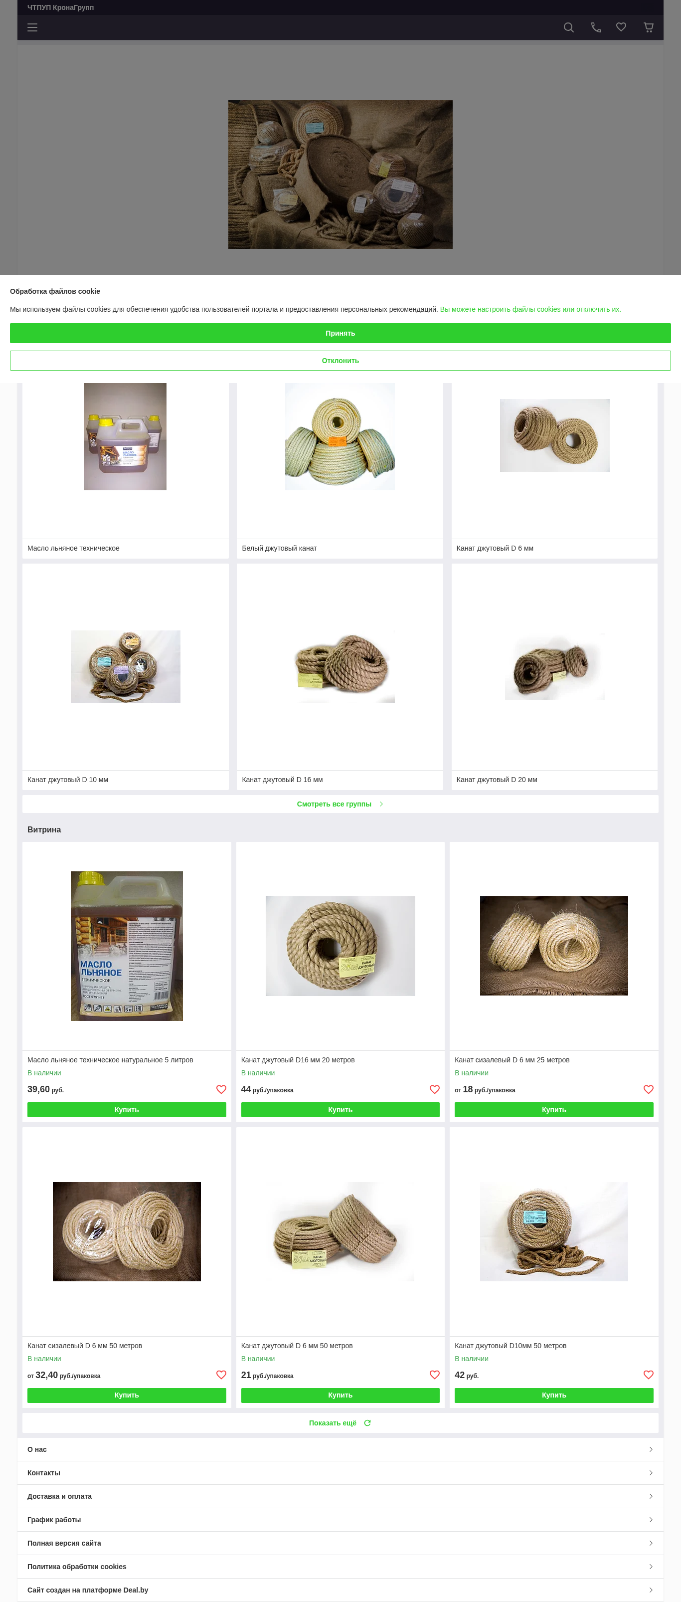Click the phone contact icon
This screenshot has height=1602, width=681.
pyautogui.click(x=596, y=27)
